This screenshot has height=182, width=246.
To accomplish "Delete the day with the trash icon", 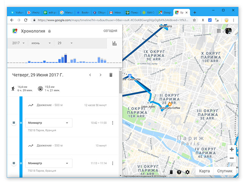I will [111, 75].
